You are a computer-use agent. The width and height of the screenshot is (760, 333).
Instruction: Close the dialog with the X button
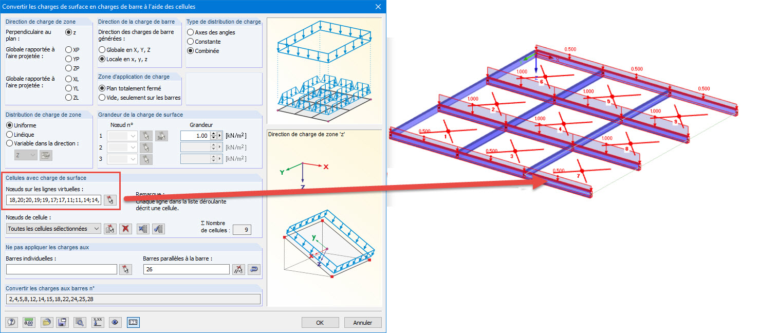tap(378, 7)
